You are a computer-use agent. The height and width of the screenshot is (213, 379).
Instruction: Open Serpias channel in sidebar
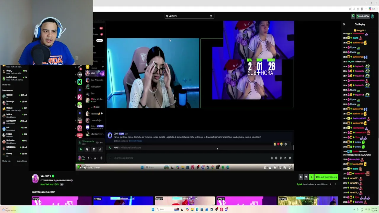coord(15,135)
